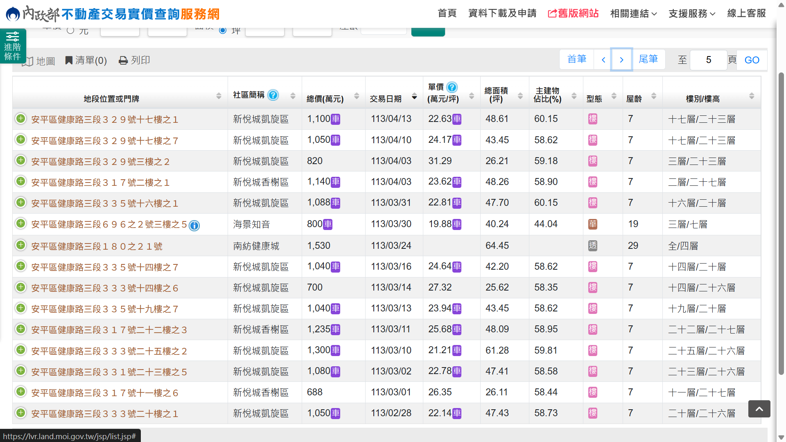Click help icon next to 單價
The height and width of the screenshot is (442, 786).
452,87
